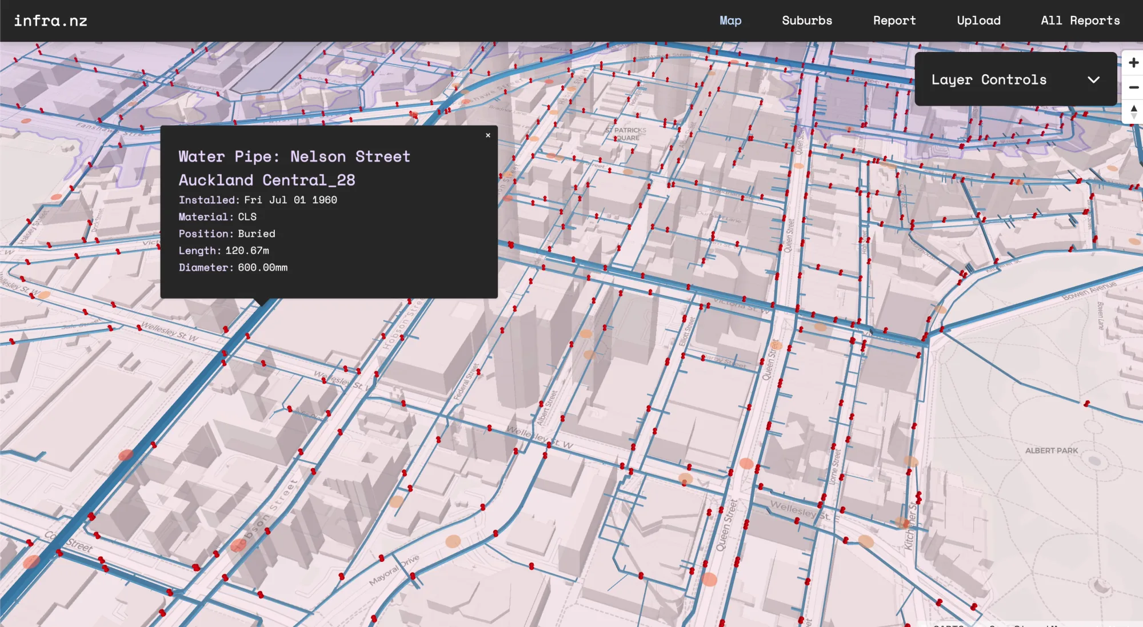Click the Diameter: 600.00mm line
Image resolution: width=1143 pixels, height=627 pixels.
[x=233, y=267]
